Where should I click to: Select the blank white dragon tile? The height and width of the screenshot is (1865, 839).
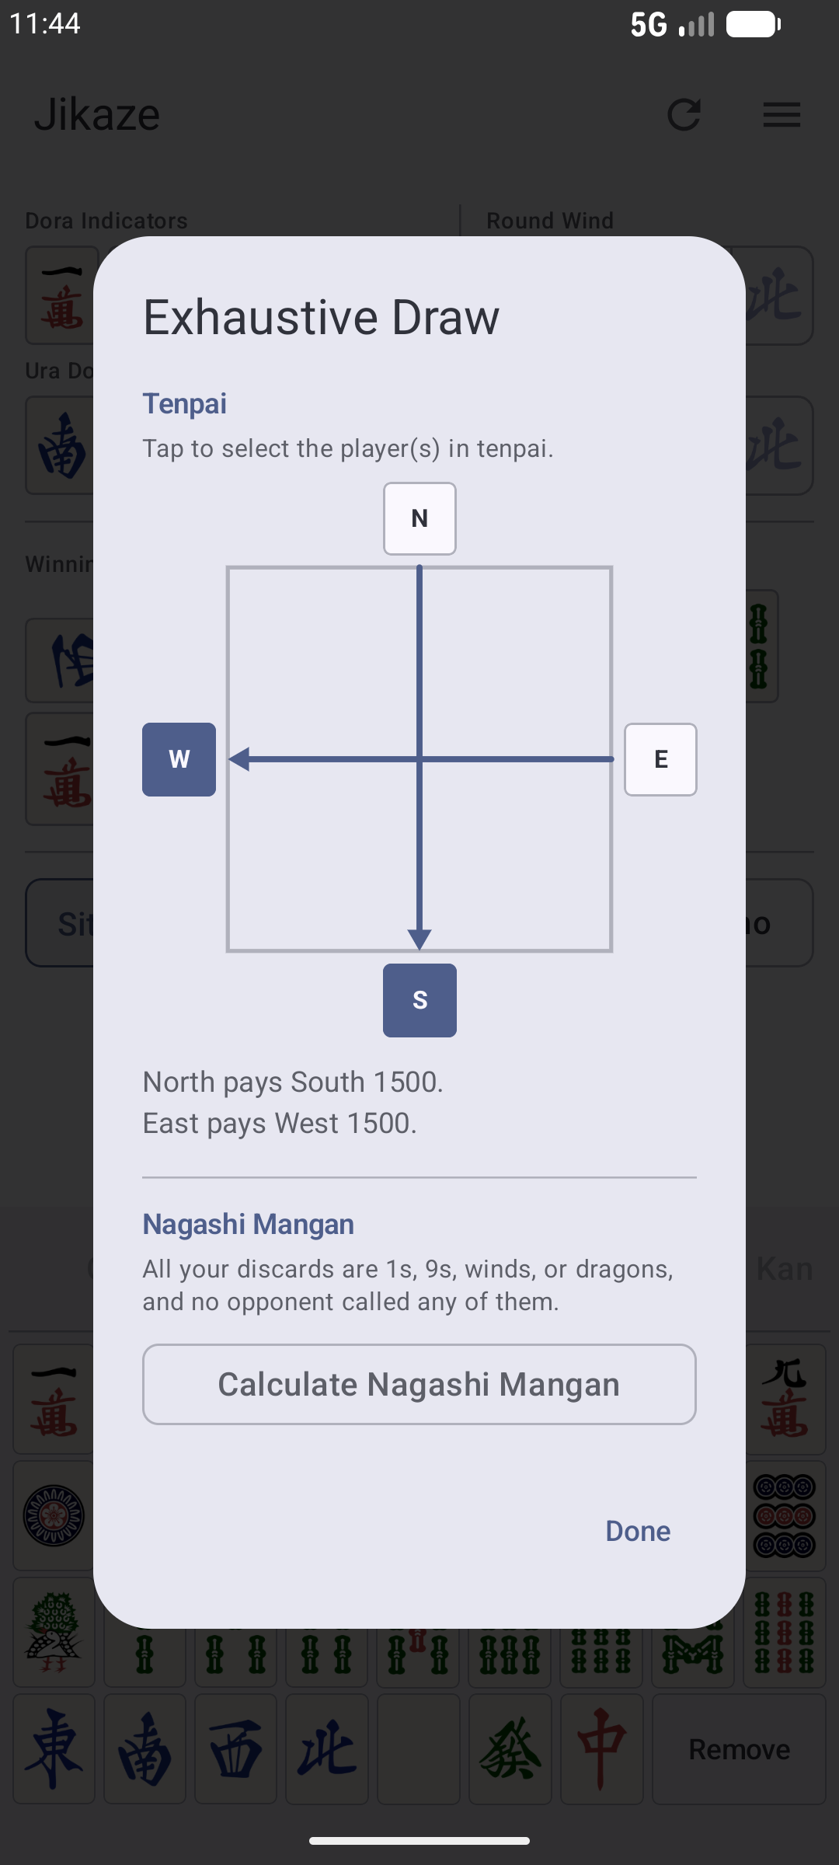(418, 1748)
